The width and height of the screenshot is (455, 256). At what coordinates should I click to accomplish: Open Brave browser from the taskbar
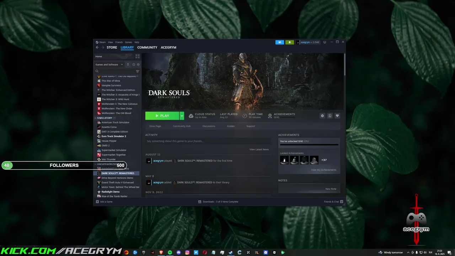tap(161, 252)
